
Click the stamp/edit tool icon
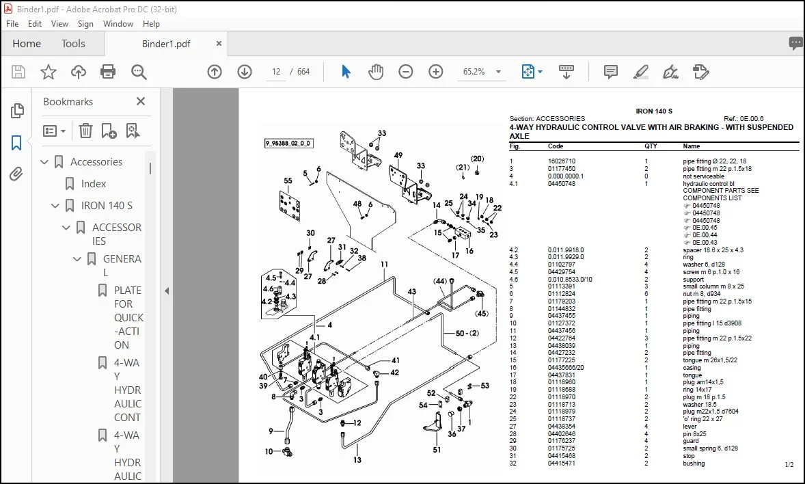click(x=700, y=72)
